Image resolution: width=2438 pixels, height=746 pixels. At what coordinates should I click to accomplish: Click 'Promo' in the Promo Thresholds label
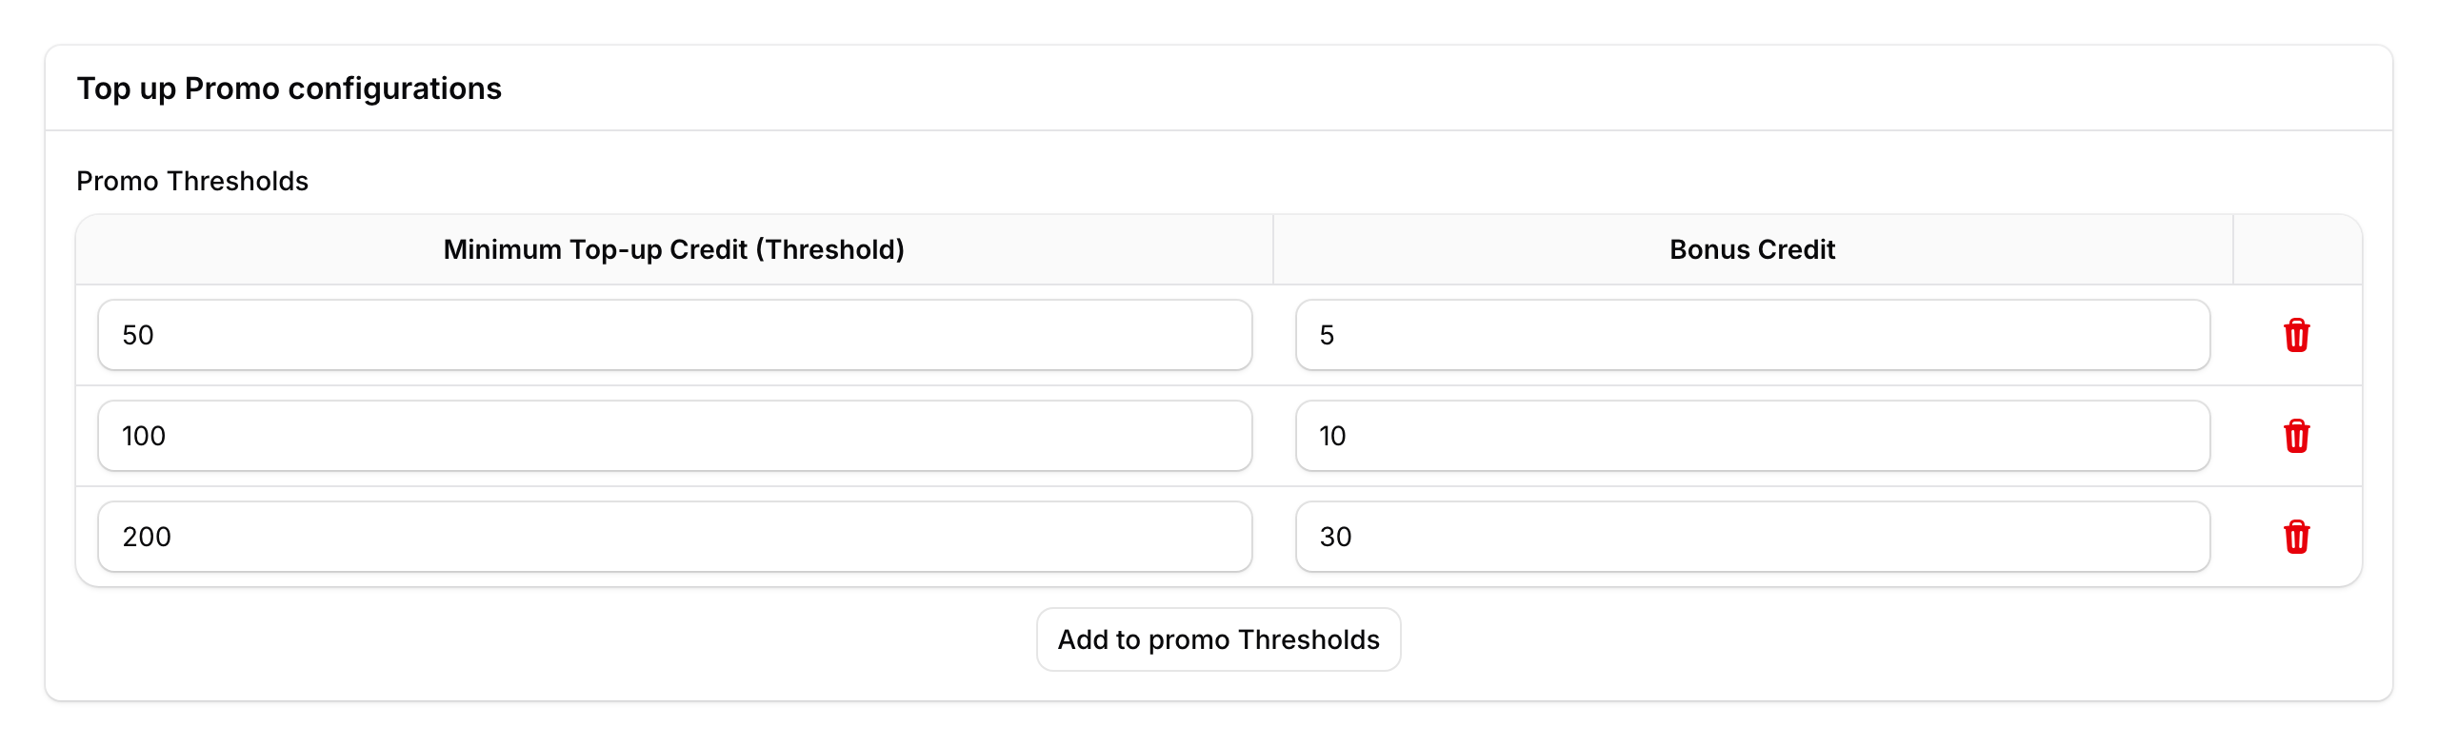(117, 181)
